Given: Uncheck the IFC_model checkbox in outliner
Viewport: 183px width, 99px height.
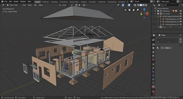Looking at the screenshot, I should point(158,14).
